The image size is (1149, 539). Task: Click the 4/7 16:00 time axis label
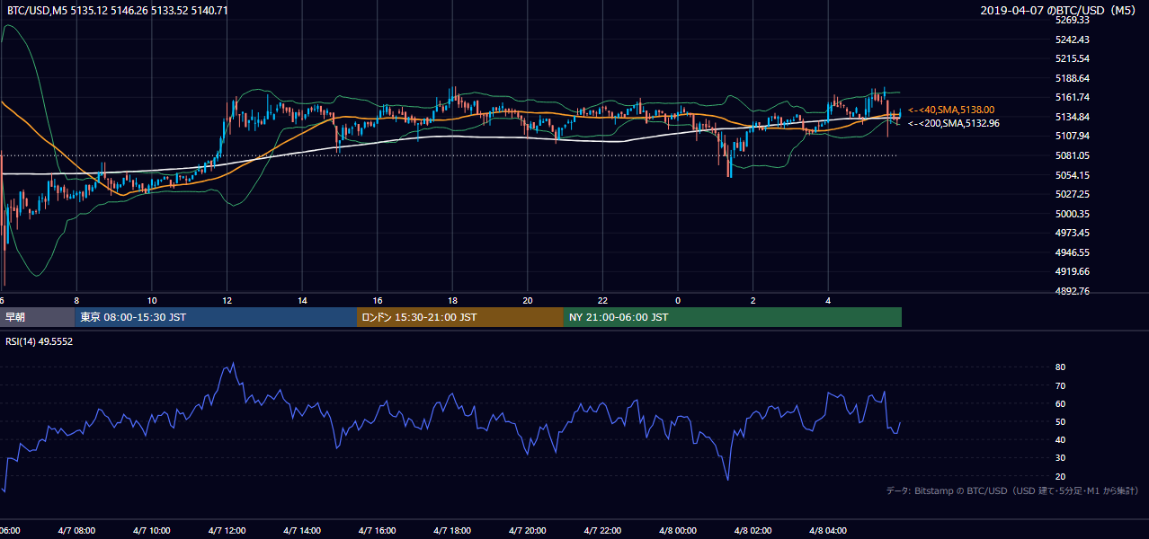(377, 531)
